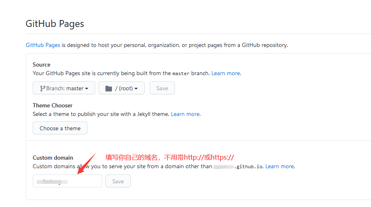
Task: Click the caret arrow next to / (root)
Action: pos(136,89)
